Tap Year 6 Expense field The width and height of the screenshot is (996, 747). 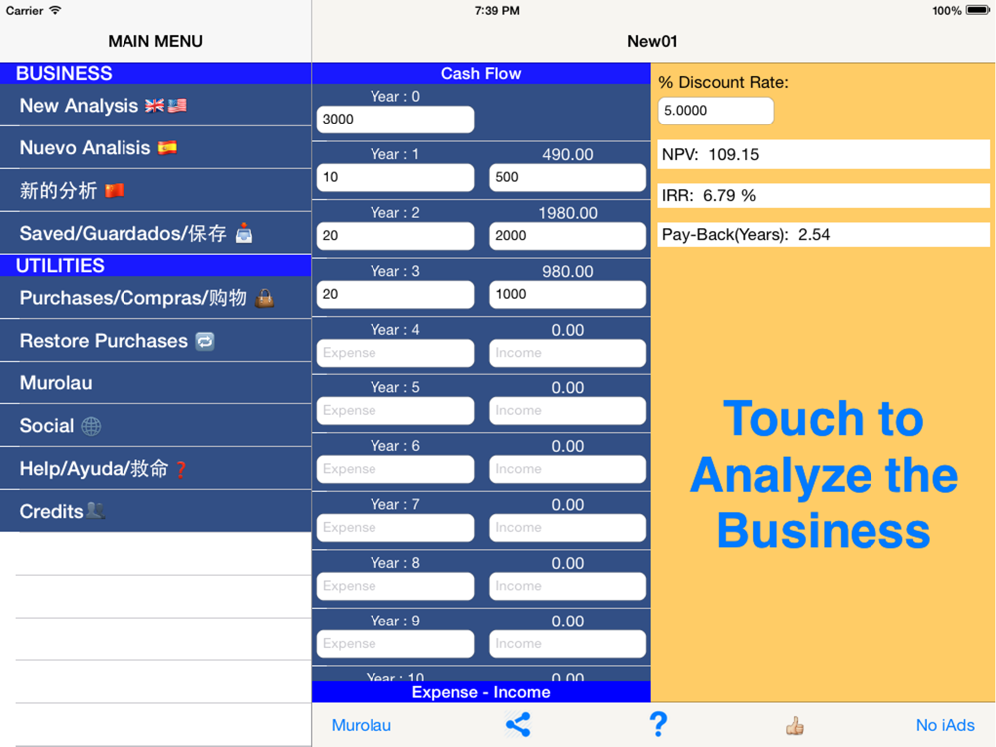395,469
